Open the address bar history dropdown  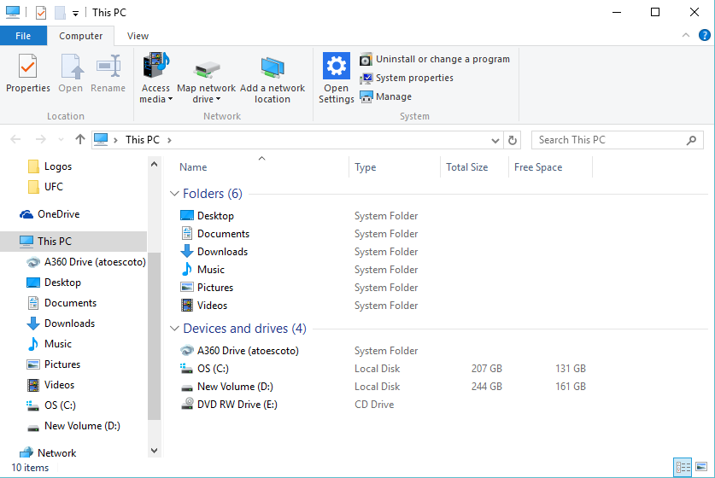(x=495, y=140)
